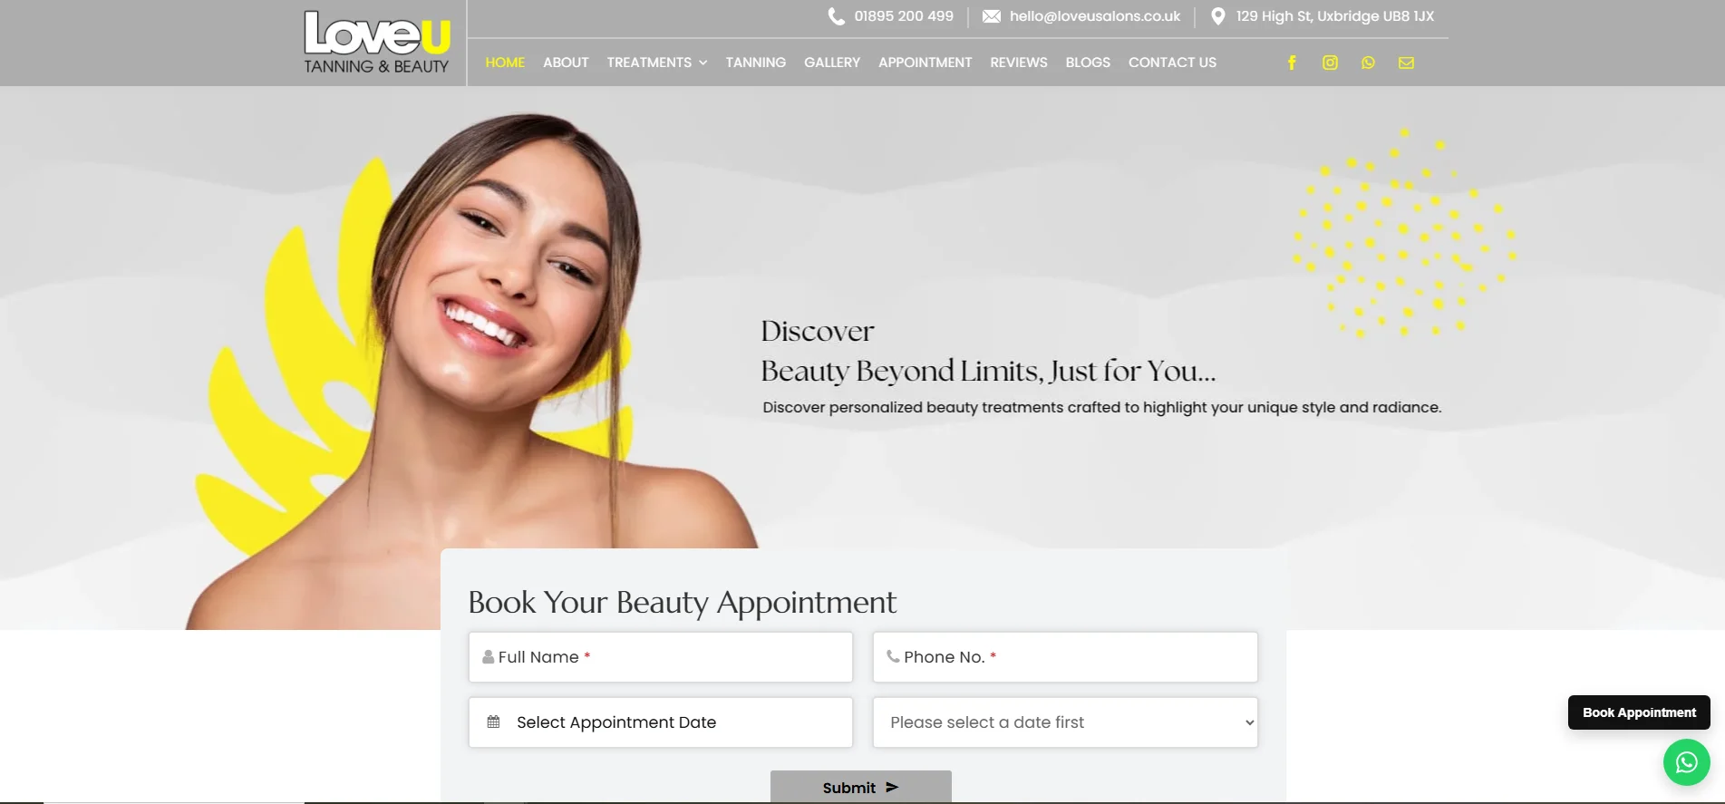Screen dimensions: 1725x804
Task: Click the map pin location icon
Action: tap(1218, 16)
